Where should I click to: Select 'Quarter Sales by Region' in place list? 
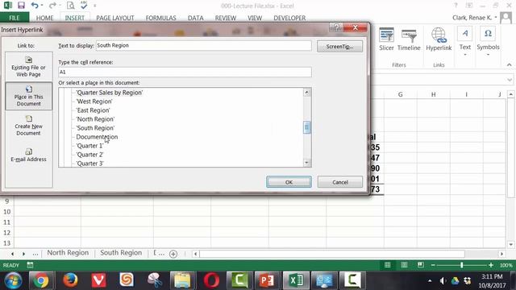(x=110, y=93)
